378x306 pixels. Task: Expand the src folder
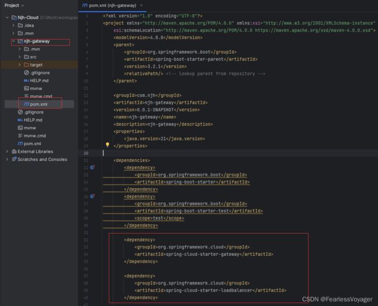click(20, 57)
